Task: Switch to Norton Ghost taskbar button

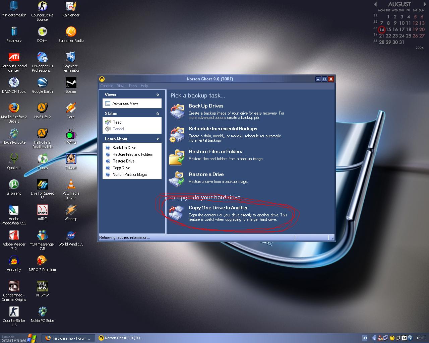Action: tap(122, 338)
